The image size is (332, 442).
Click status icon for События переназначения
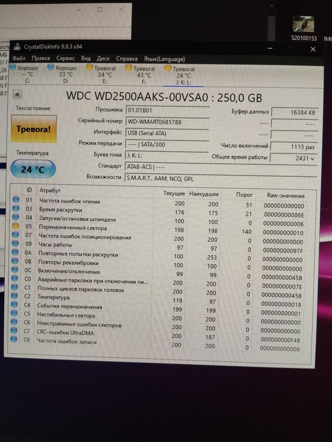pyautogui.click(x=14, y=304)
